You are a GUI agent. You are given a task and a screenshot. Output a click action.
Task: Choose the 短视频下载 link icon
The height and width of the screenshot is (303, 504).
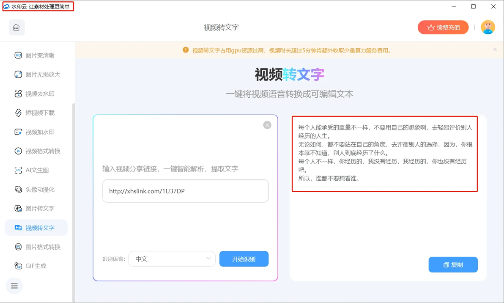pyautogui.click(x=18, y=113)
